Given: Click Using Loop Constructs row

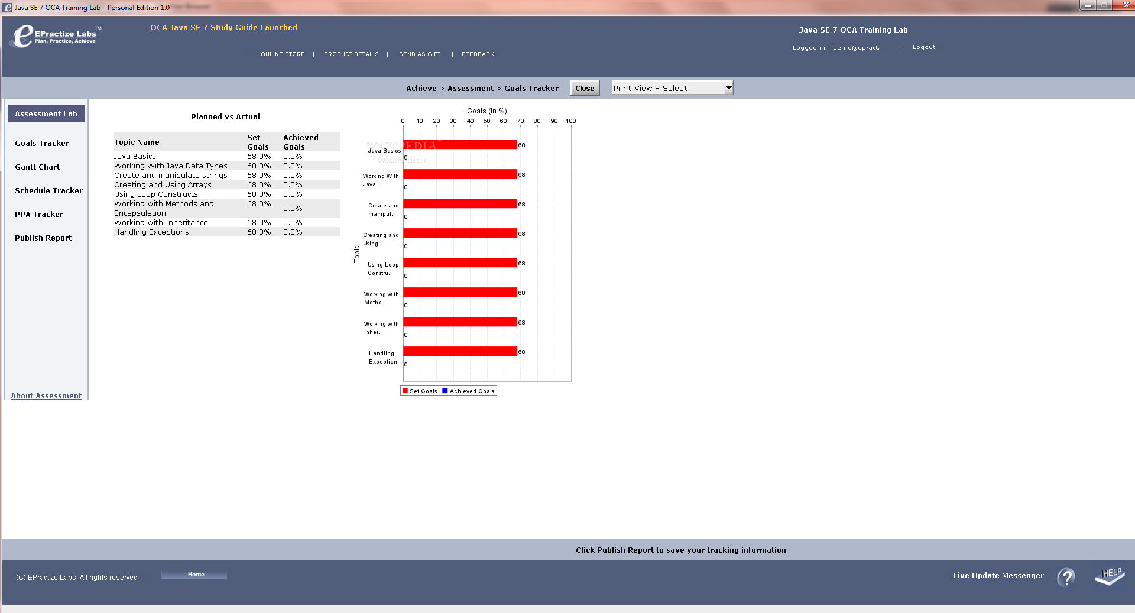Looking at the screenshot, I should point(226,194).
